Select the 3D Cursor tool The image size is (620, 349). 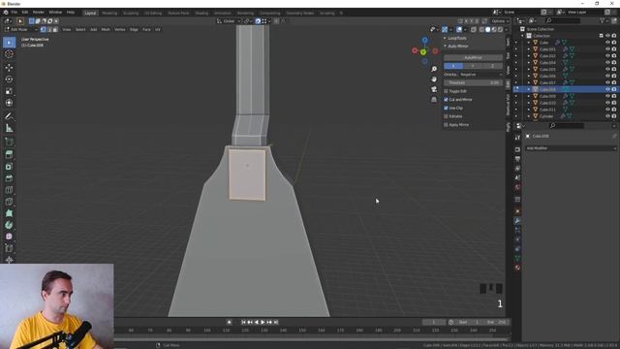coord(9,54)
